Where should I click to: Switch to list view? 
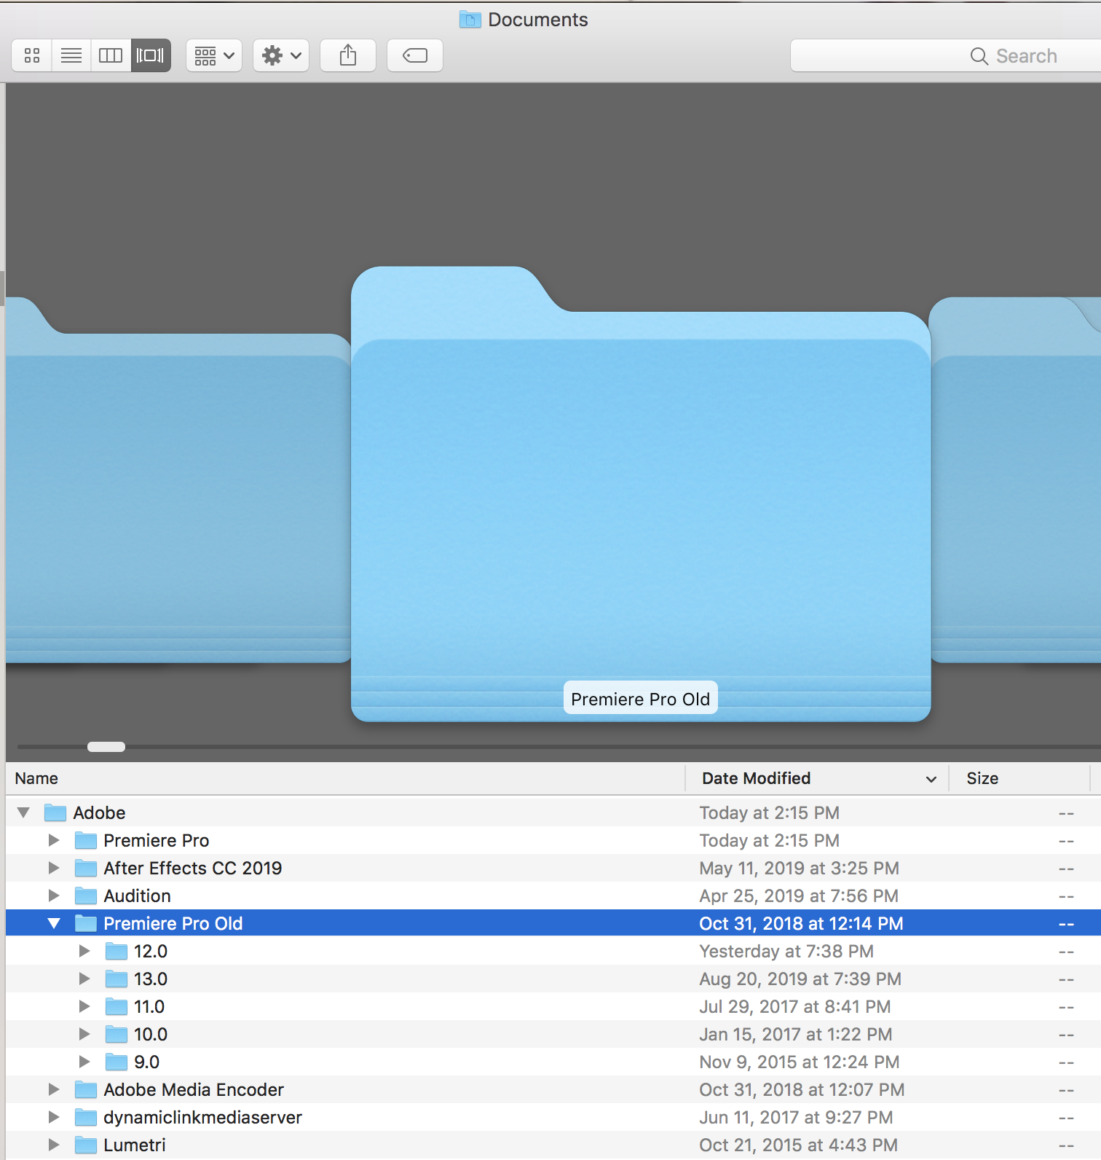click(71, 55)
